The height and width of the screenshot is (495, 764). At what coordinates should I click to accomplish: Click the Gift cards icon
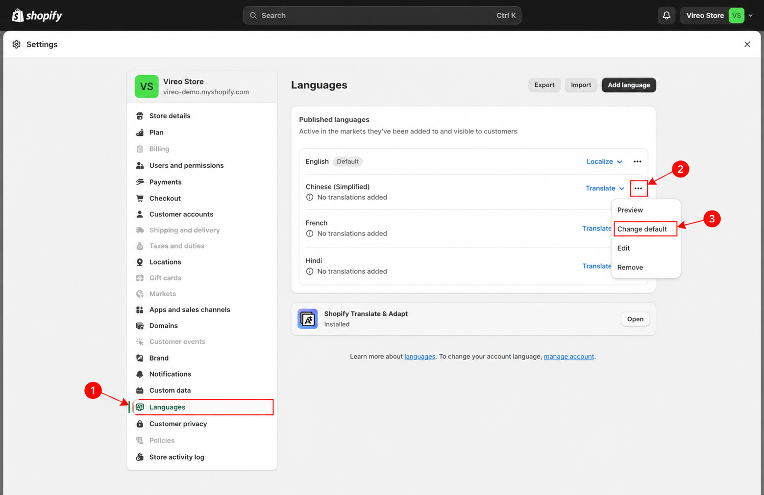pos(140,278)
